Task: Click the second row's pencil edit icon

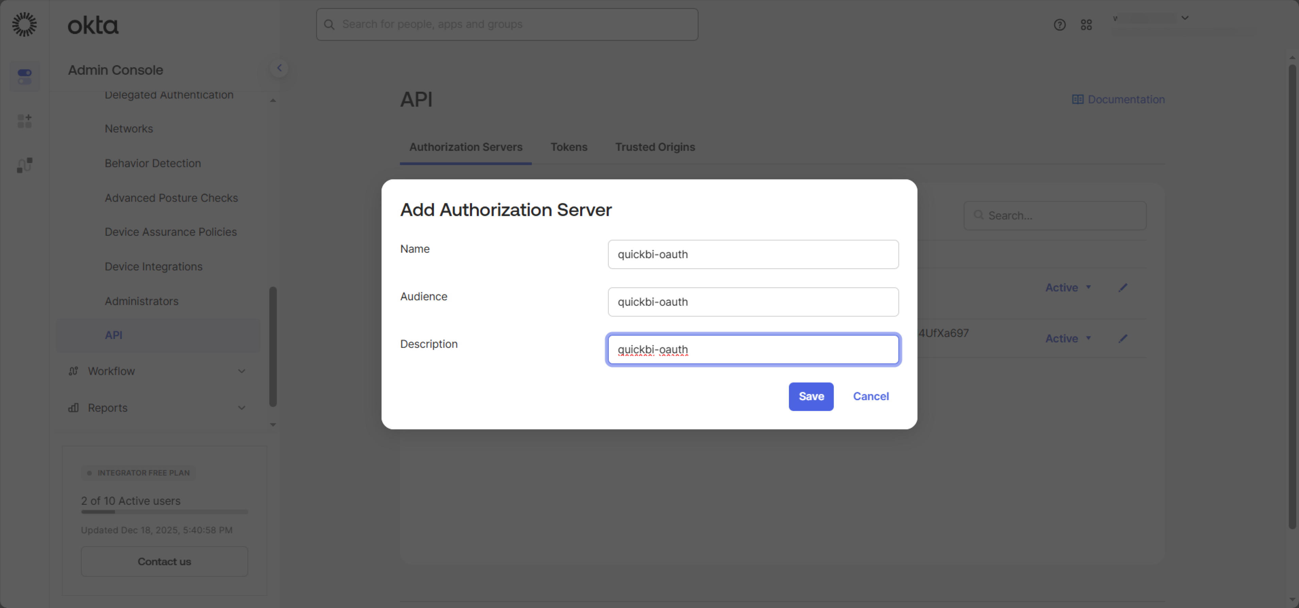Action: [x=1123, y=339]
